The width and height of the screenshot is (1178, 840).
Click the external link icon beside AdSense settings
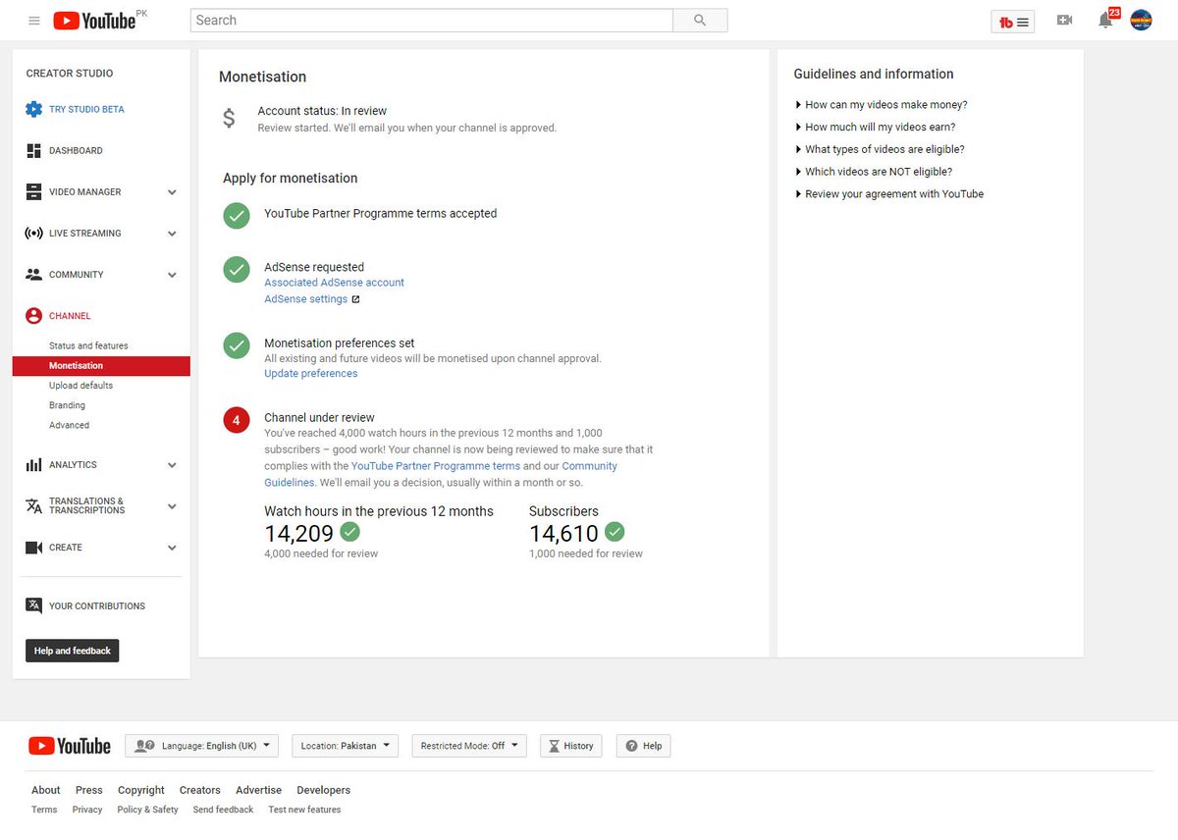pos(355,299)
